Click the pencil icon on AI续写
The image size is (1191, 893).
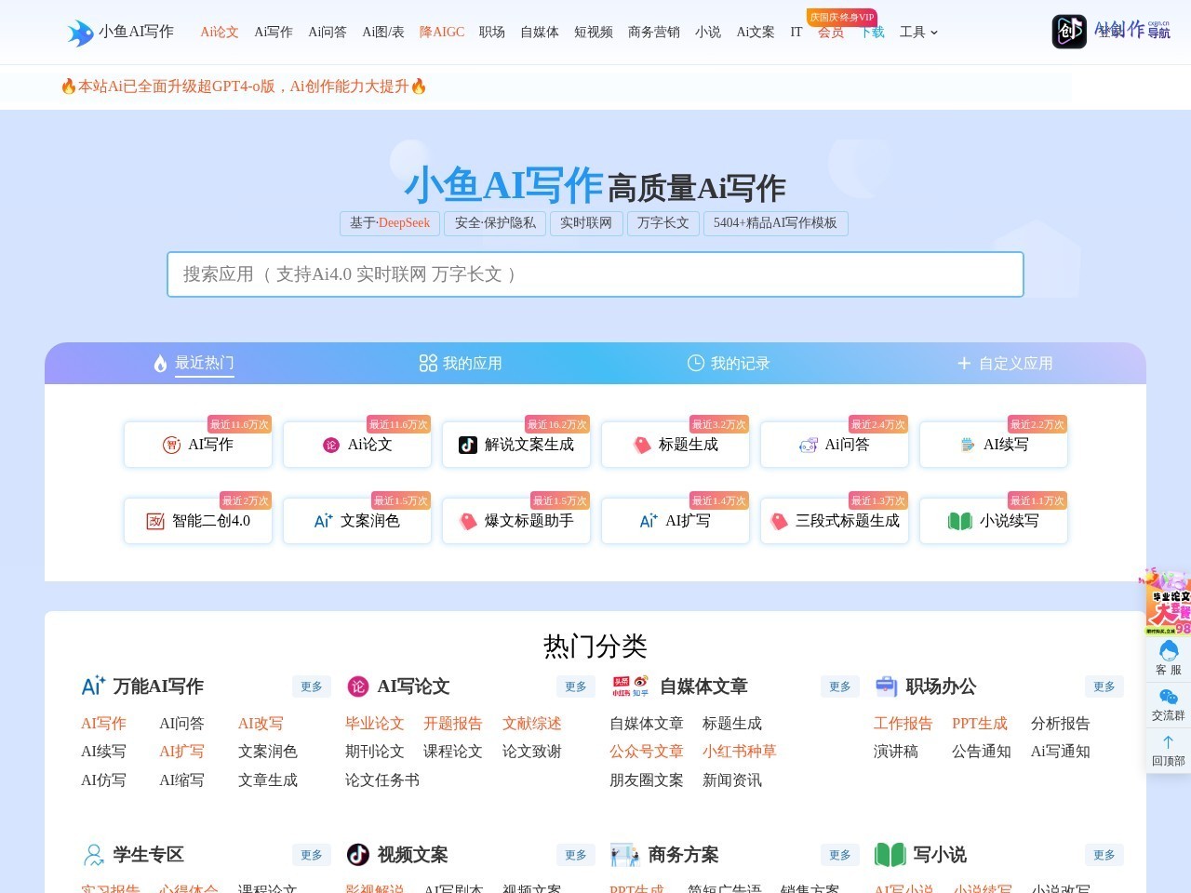(968, 446)
